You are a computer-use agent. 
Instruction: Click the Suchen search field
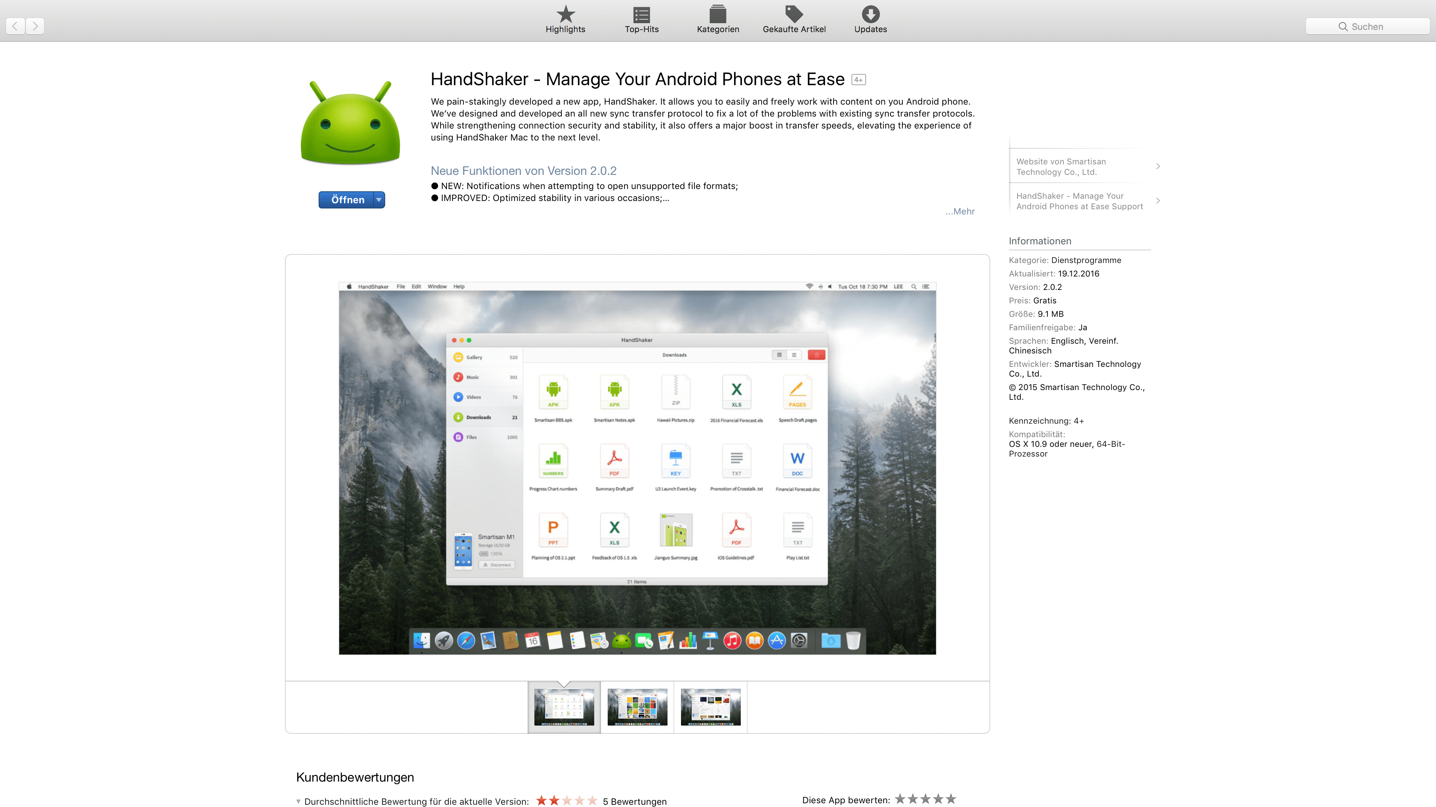[1367, 26]
